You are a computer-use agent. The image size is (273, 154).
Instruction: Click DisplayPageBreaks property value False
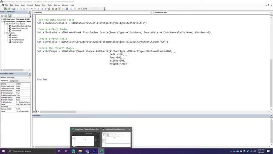[23, 86]
